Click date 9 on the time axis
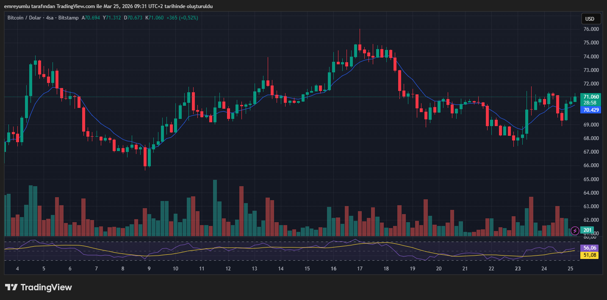Image resolution: width=607 pixels, height=300 pixels. (149, 269)
